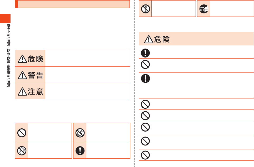254x167 pixels.
Task: Click the last prohibition icon in right column
Action: pyautogui.click(x=145, y=155)
